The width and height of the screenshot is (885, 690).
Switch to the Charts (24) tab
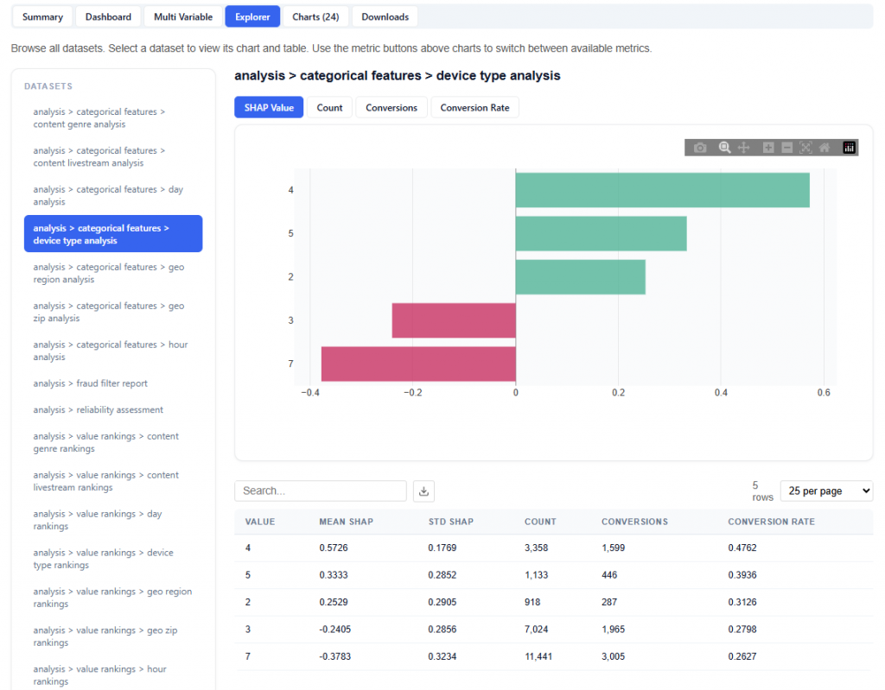[x=315, y=16]
